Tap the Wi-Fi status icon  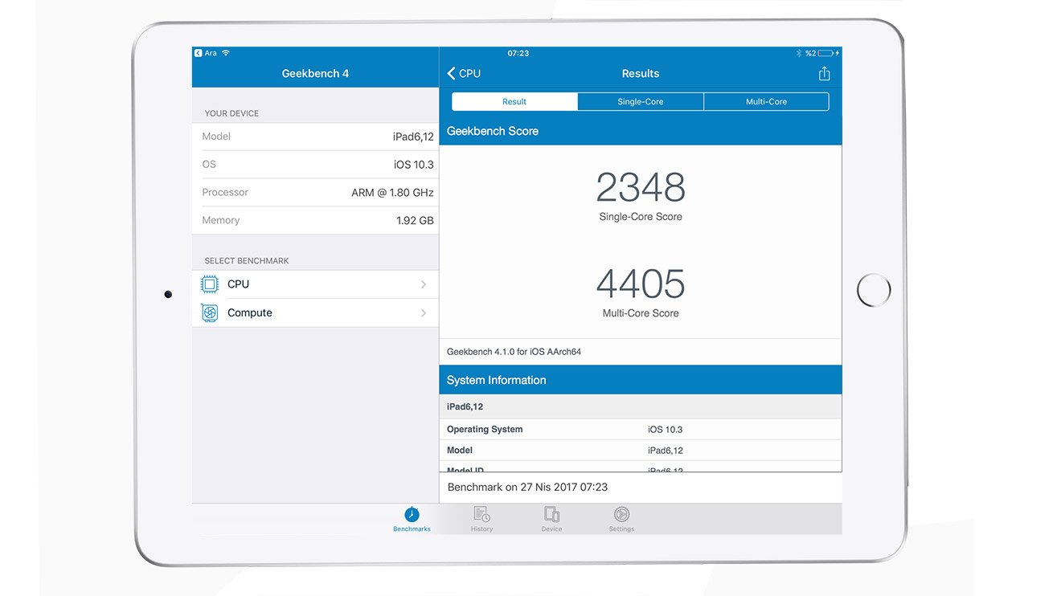(226, 53)
